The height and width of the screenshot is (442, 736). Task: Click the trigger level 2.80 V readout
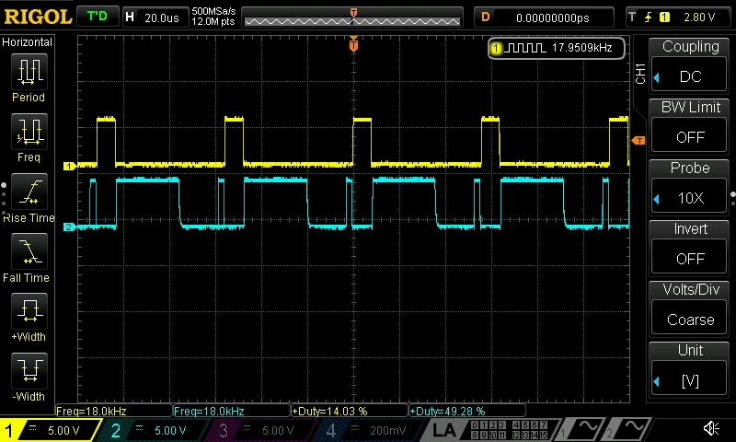pos(699,17)
